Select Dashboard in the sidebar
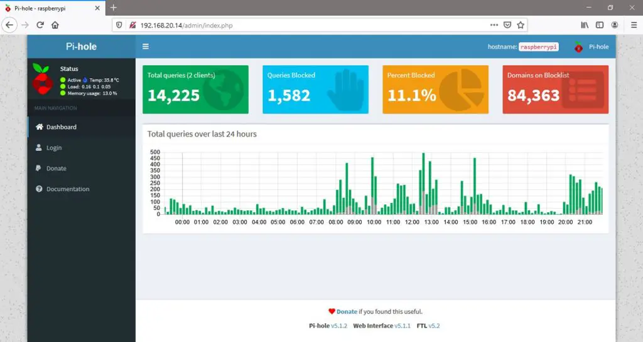The image size is (643, 342). click(x=61, y=127)
